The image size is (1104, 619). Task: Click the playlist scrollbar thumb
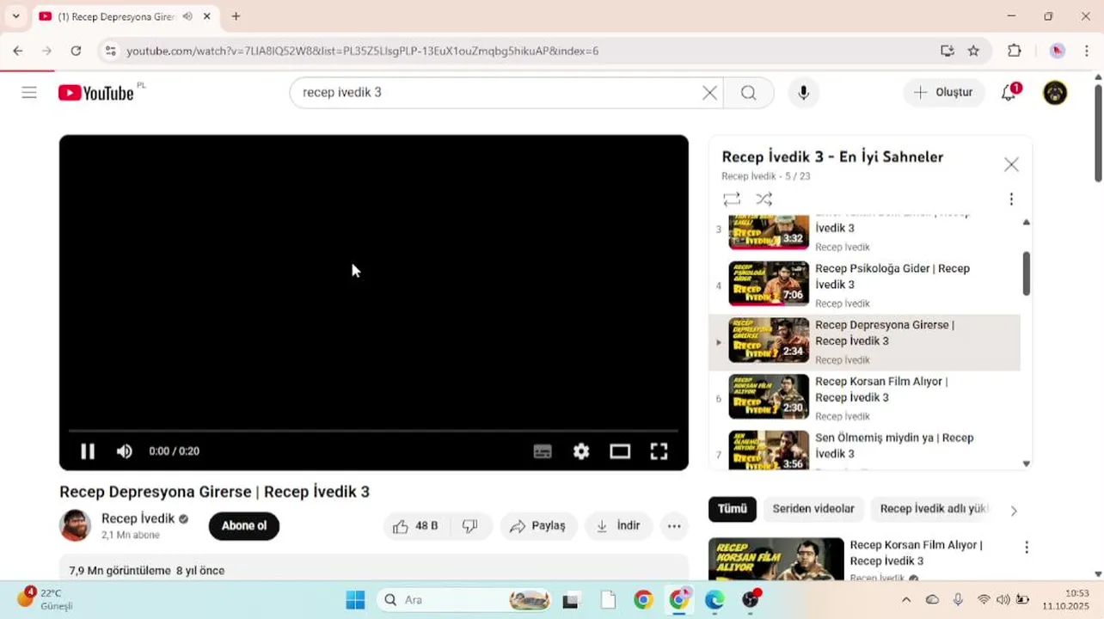pyautogui.click(x=1026, y=273)
